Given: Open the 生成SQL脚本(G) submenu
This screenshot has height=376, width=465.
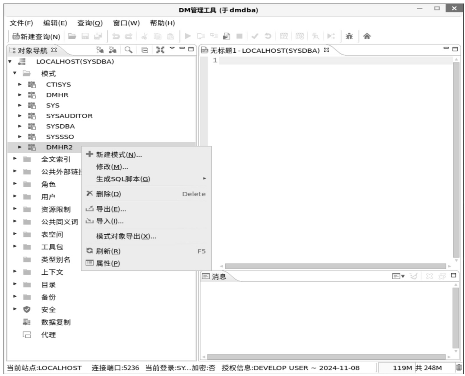Looking at the screenshot, I should click(123, 179).
